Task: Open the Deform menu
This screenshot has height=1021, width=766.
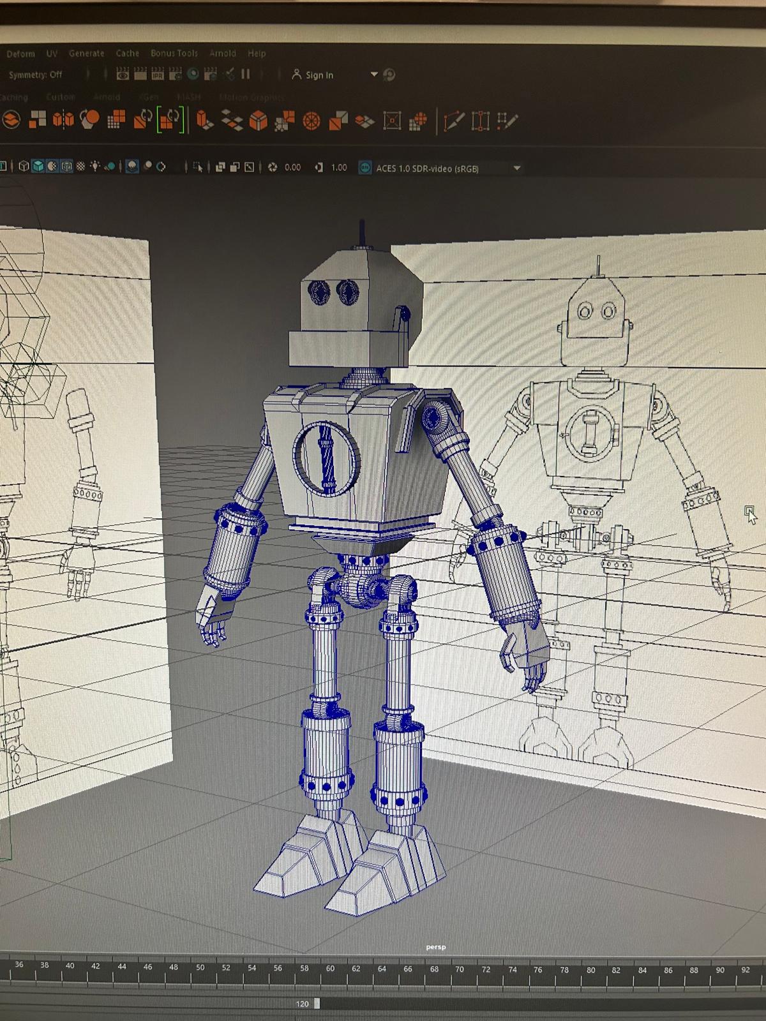Action: click(x=20, y=54)
